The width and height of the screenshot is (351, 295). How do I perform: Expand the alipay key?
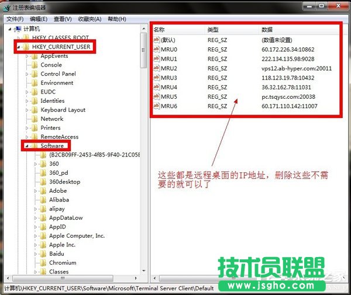[35, 209]
